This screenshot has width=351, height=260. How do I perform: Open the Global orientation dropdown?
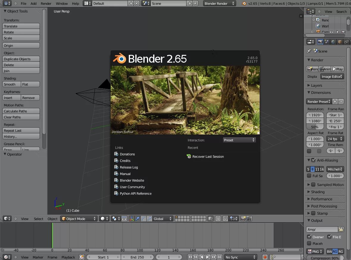click(163, 219)
